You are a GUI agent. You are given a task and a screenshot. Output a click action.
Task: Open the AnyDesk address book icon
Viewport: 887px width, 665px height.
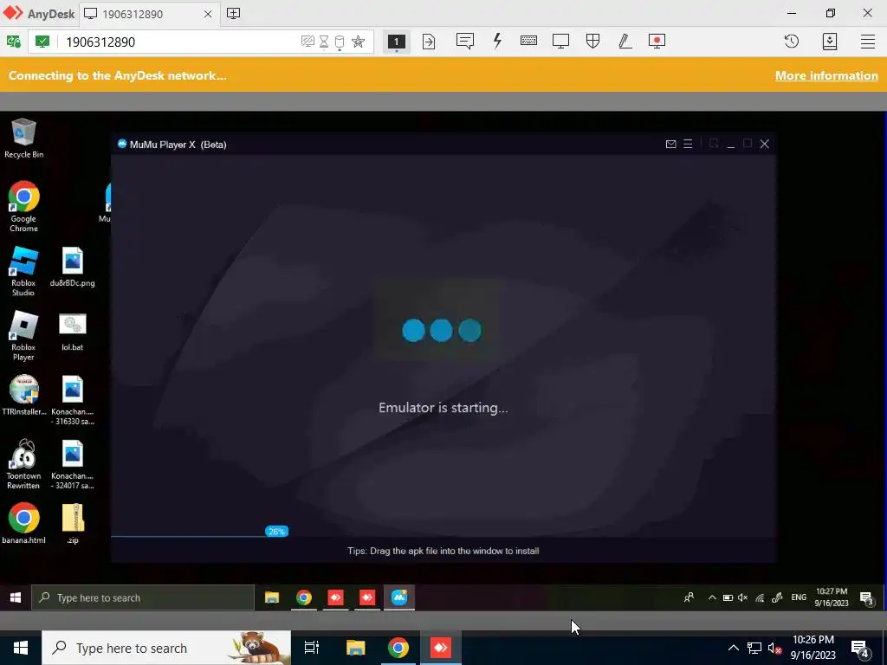[x=830, y=42]
